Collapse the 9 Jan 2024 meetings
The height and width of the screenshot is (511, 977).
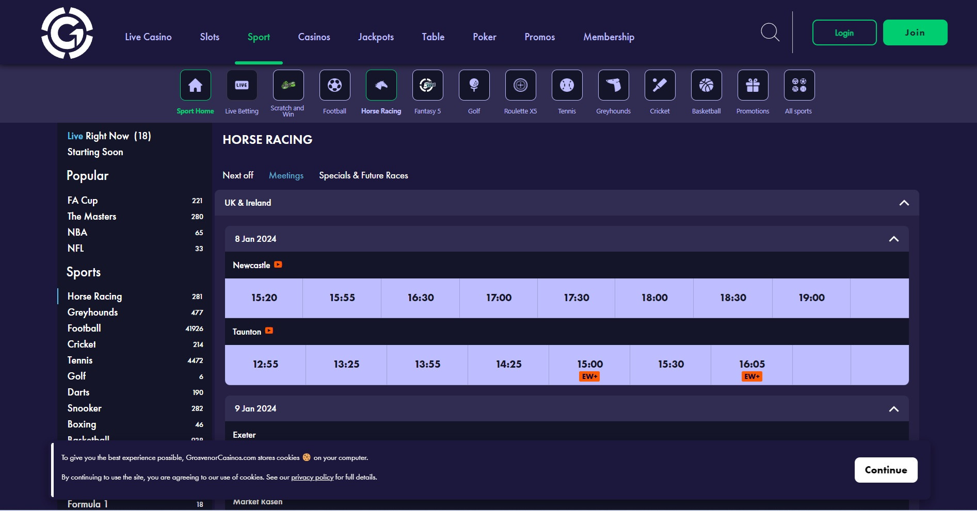coord(893,409)
